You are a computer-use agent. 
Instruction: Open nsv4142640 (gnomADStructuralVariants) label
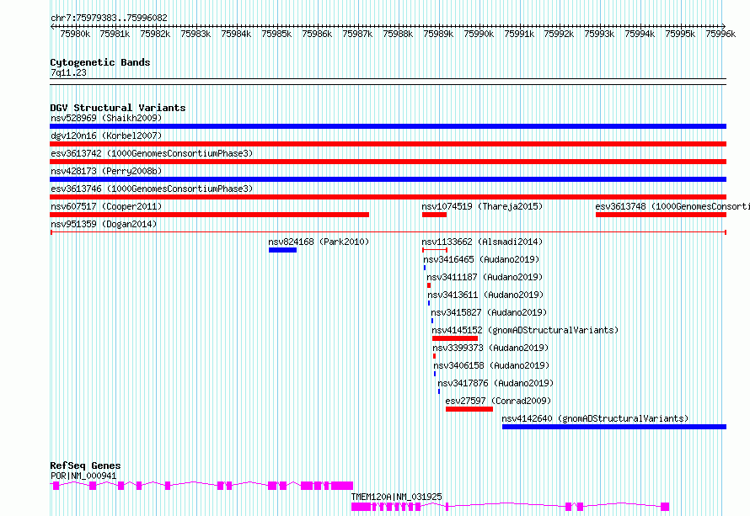(595, 418)
